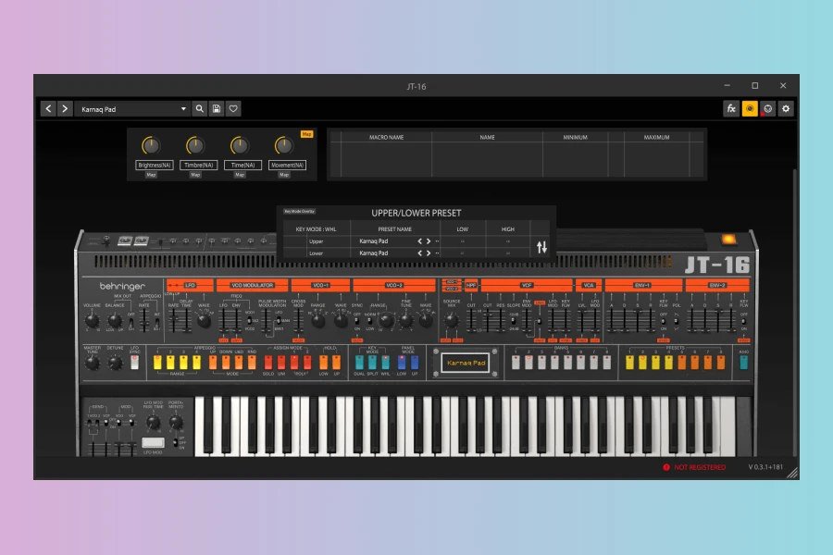Select panel mode LOW blue button

click(x=402, y=363)
